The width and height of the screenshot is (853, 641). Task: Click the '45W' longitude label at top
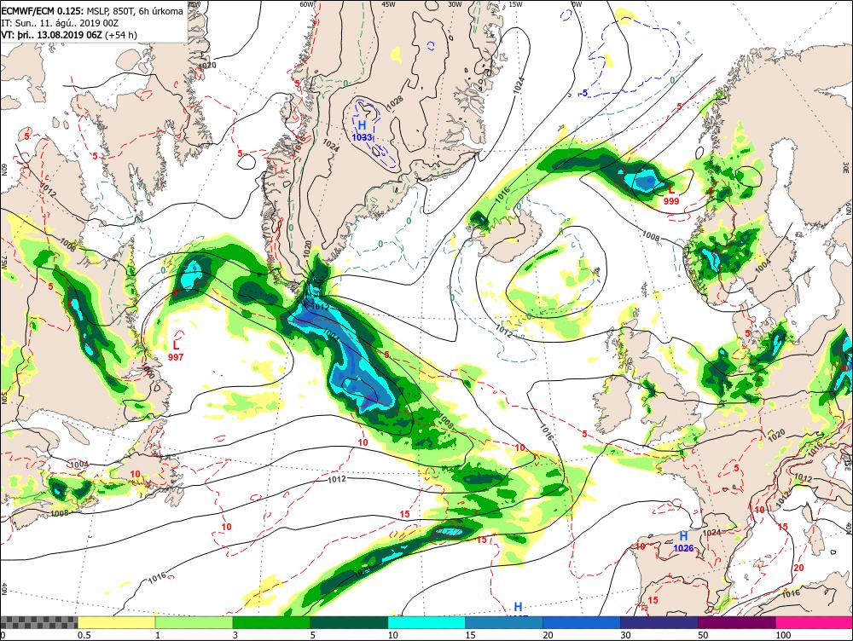388,4
